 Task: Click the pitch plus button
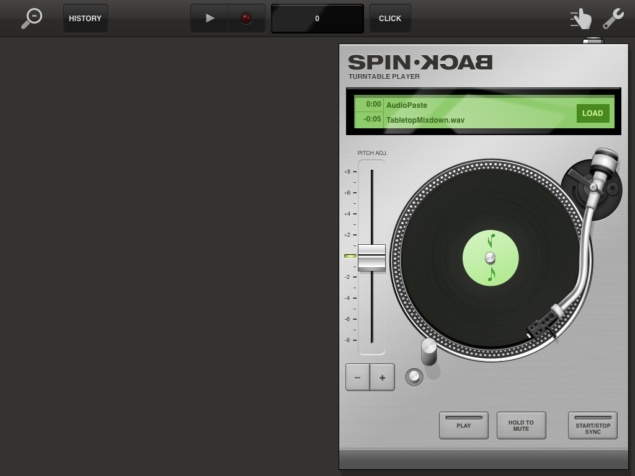(382, 377)
